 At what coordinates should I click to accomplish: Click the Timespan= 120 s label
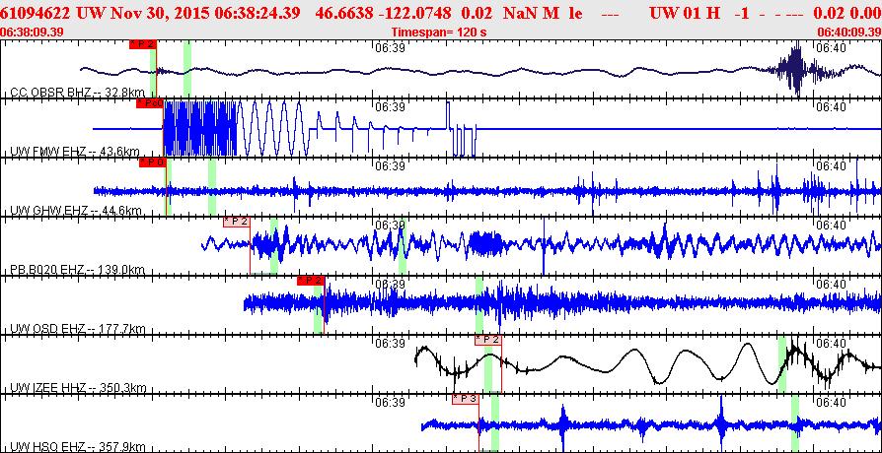[439, 32]
